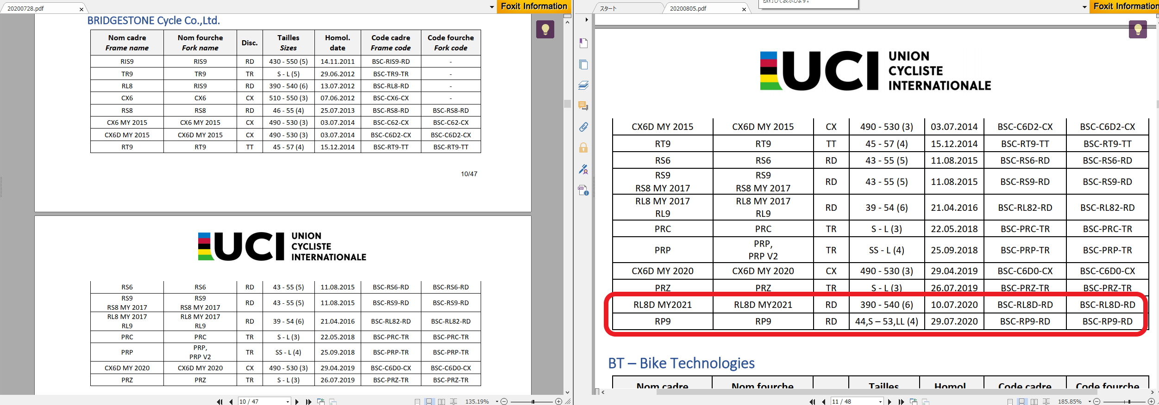Go to first page in right window
The width and height of the screenshot is (1159, 405).
pyautogui.click(x=812, y=402)
